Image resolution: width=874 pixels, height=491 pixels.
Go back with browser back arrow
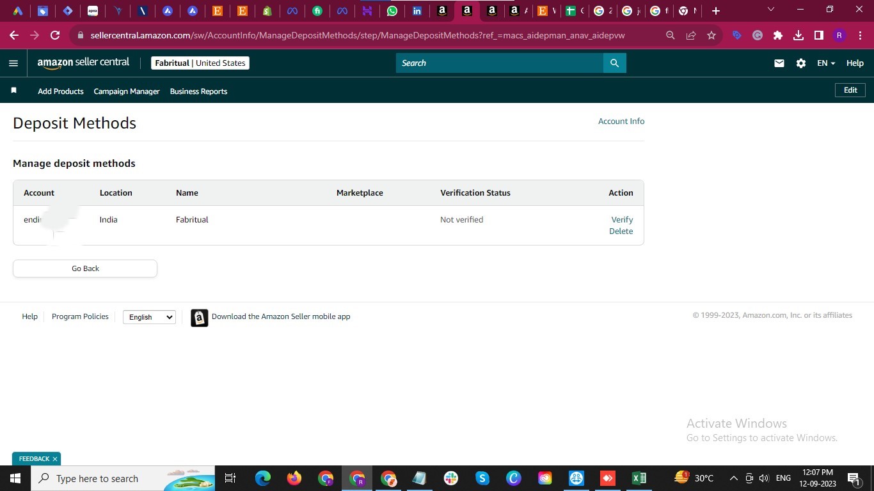14,35
